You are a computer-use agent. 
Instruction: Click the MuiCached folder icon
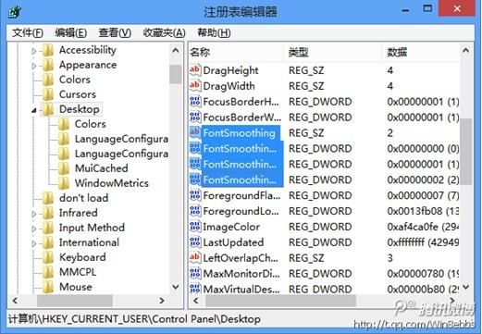[x=64, y=168]
